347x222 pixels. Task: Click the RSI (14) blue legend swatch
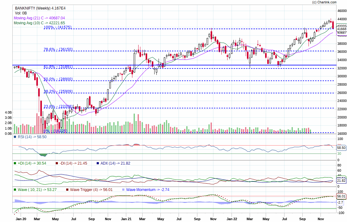click(15, 137)
